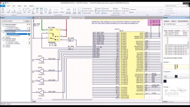Select the Arc tool
190x107 pixels.
pos(123,13)
